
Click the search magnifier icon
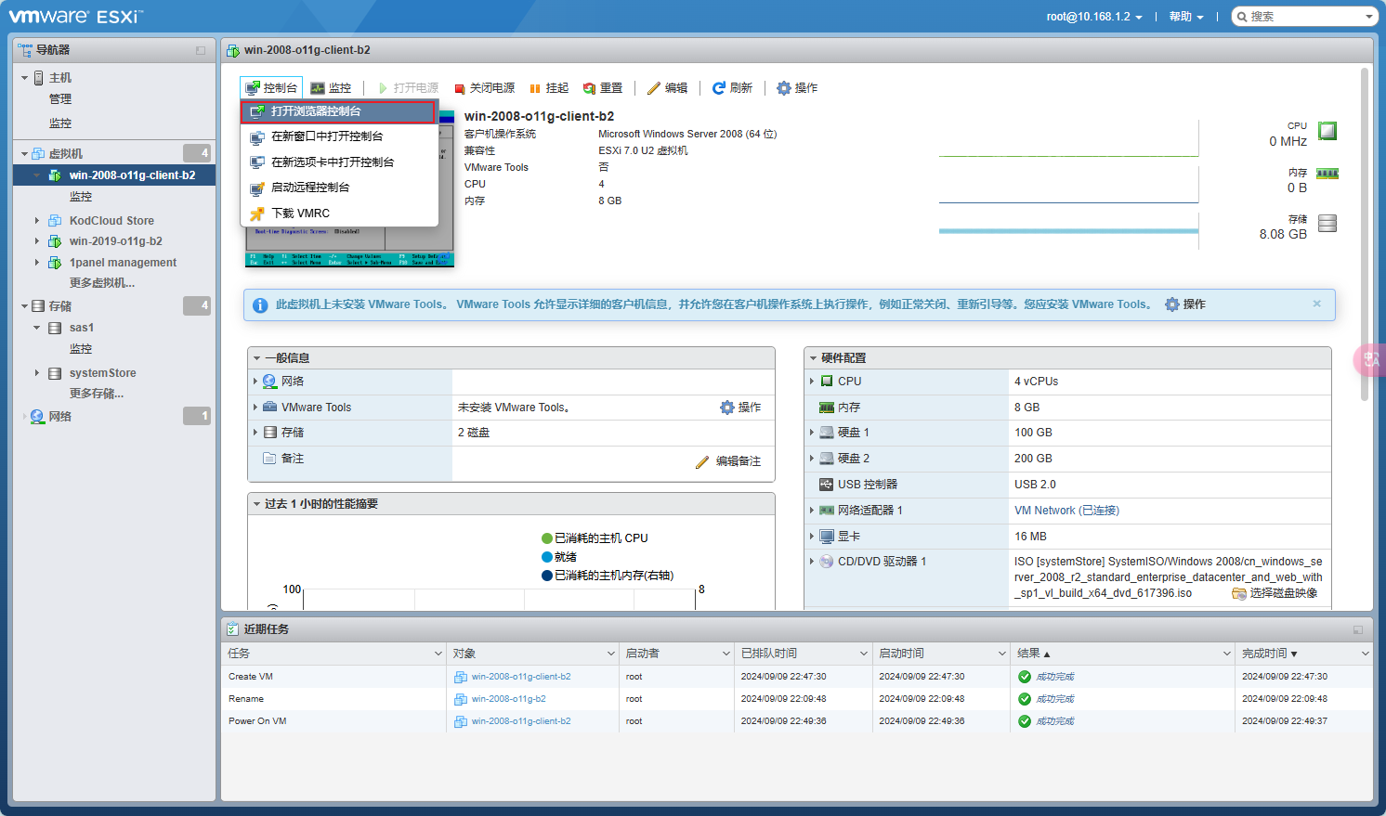point(1242,17)
